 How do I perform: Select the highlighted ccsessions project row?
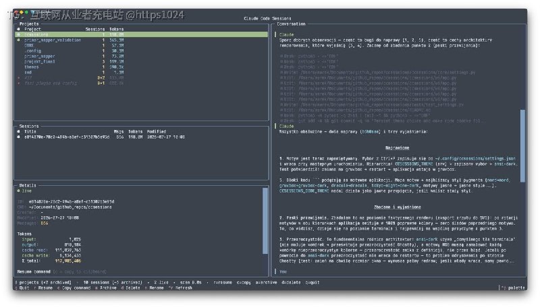pyautogui.click(x=142, y=35)
